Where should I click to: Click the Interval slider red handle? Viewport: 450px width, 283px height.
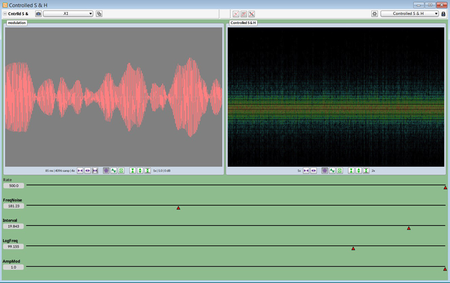409,229
